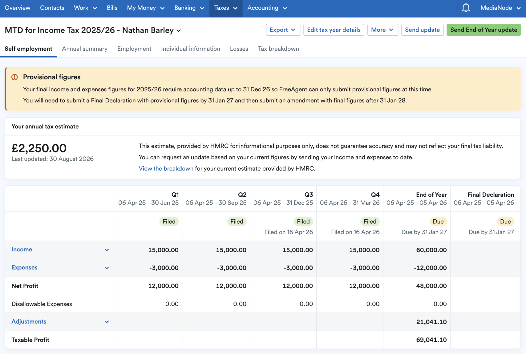Click the Net Profit row label

[x=25, y=286]
